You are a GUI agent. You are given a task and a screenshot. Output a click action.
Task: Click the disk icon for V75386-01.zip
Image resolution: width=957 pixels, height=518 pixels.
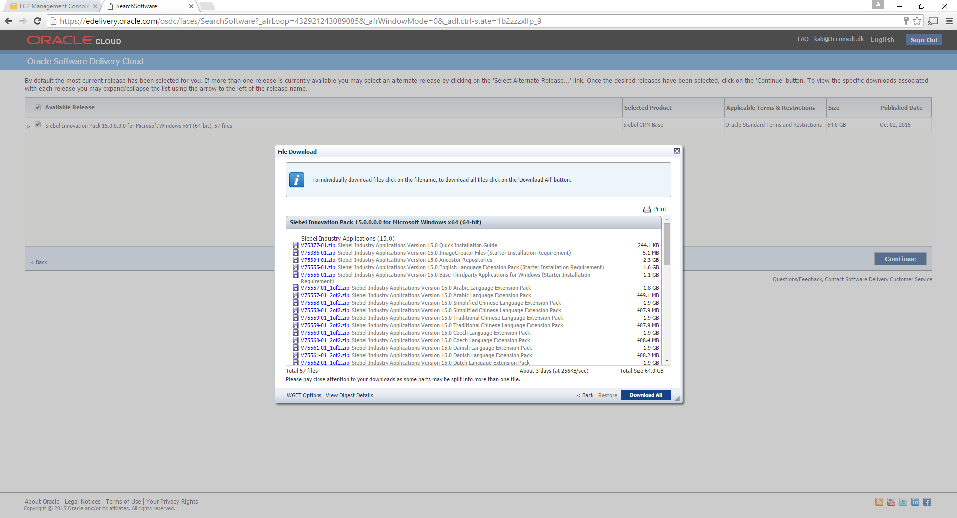coord(296,253)
